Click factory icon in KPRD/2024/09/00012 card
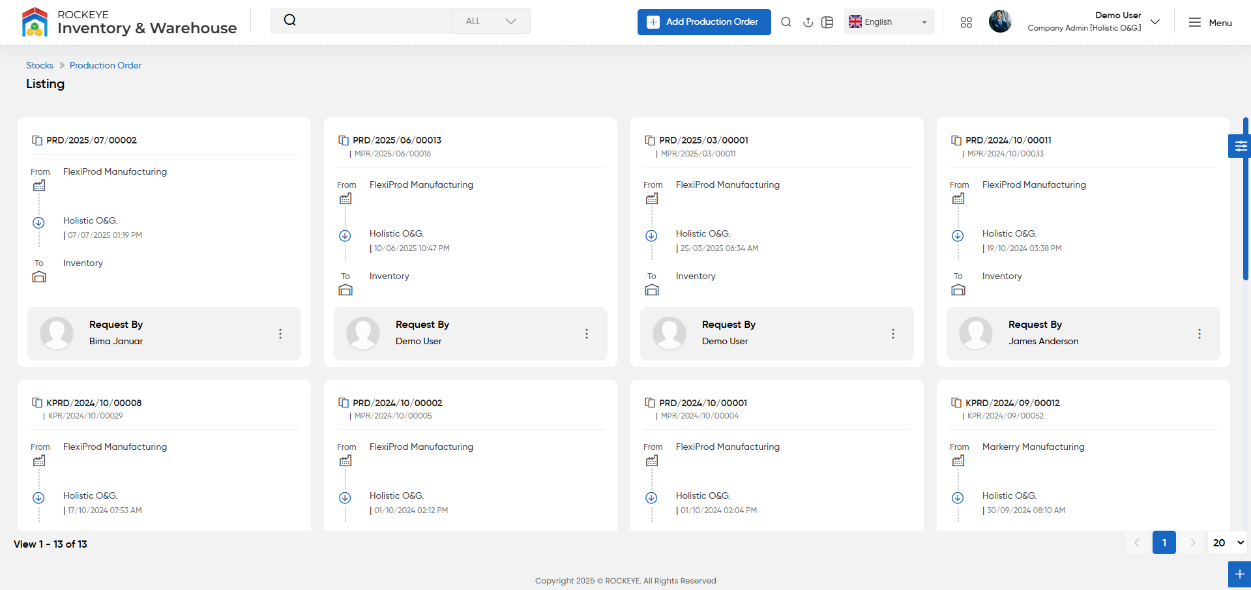The height and width of the screenshot is (590, 1251). tap(958, 461)
